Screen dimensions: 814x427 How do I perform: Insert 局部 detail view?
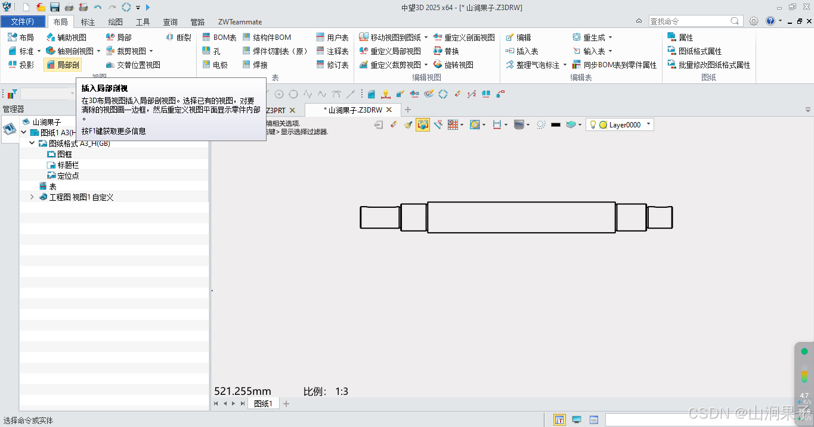point(119,38)
